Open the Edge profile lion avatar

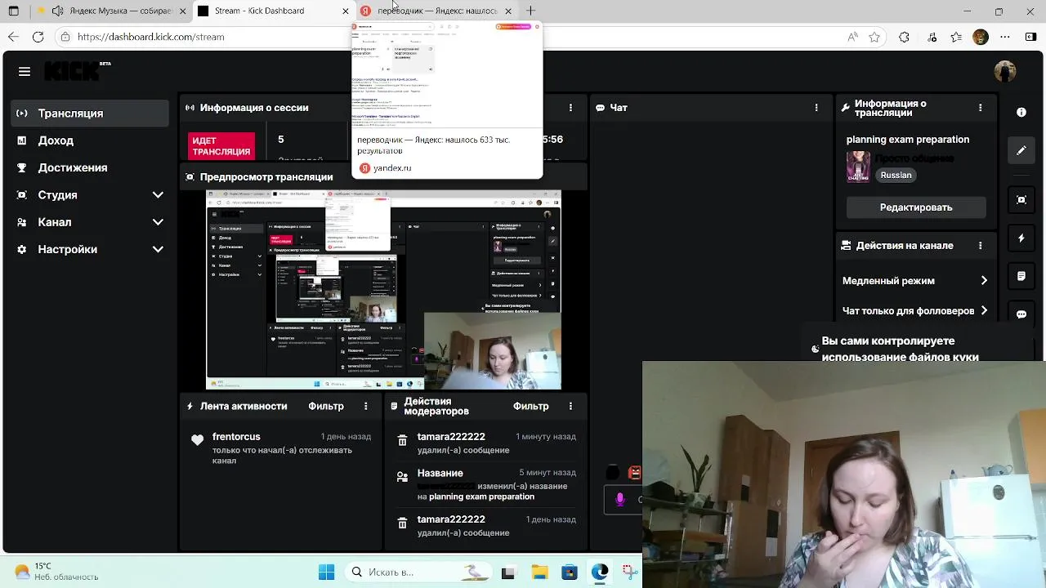click(x=981, y=37)
